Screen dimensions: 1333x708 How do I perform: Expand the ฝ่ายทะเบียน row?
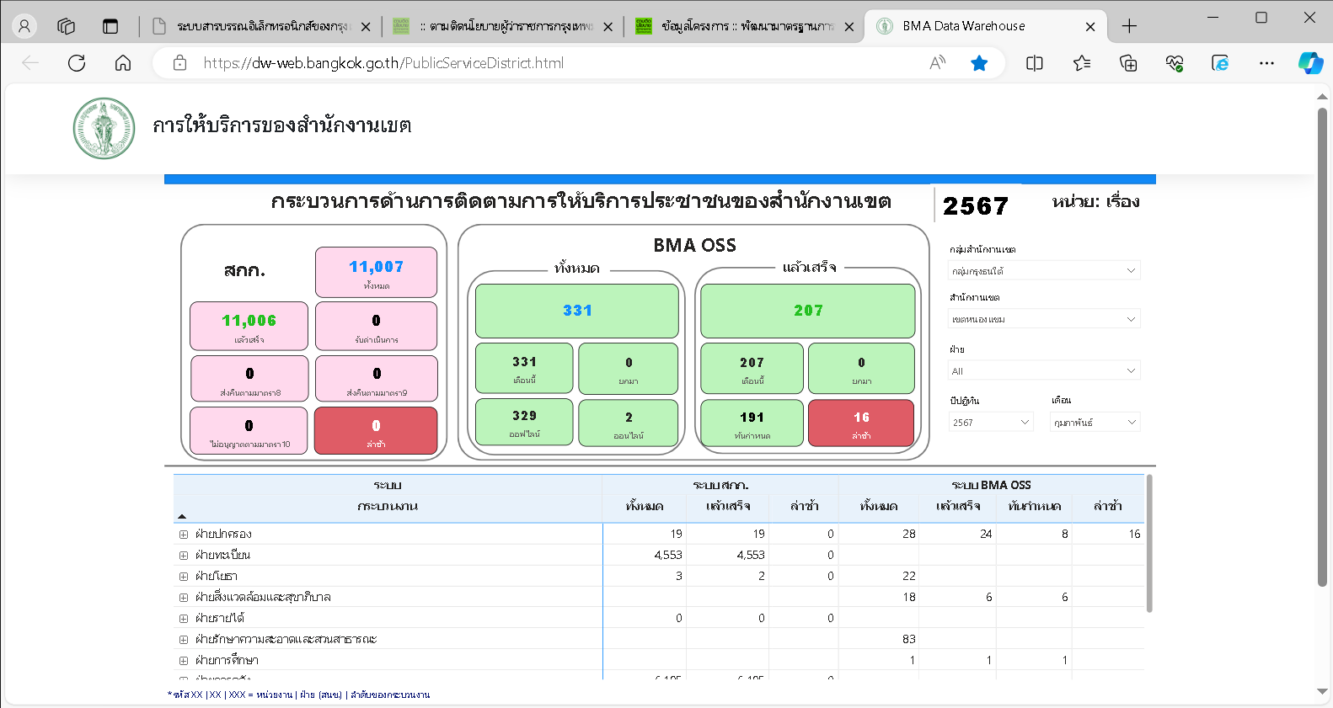coord(183,556)
